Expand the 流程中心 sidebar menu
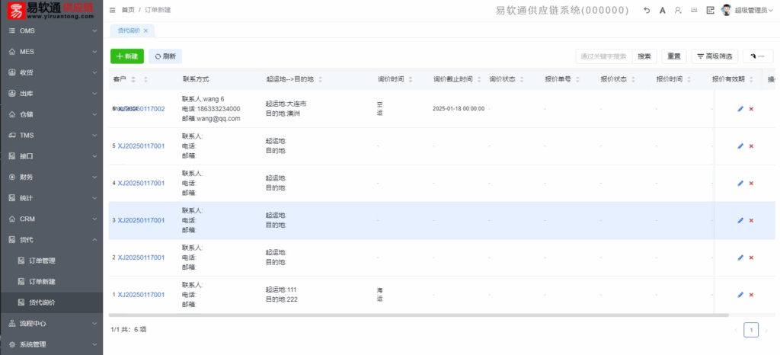 [x=51, y=324]
